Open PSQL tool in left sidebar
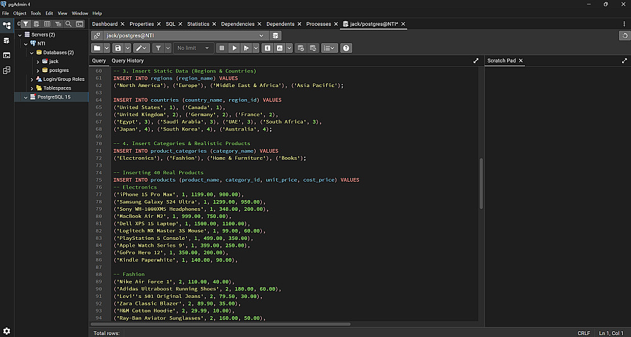 point(6,55)
